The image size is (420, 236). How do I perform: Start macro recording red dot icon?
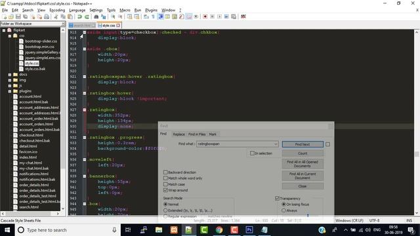point(205,16)
